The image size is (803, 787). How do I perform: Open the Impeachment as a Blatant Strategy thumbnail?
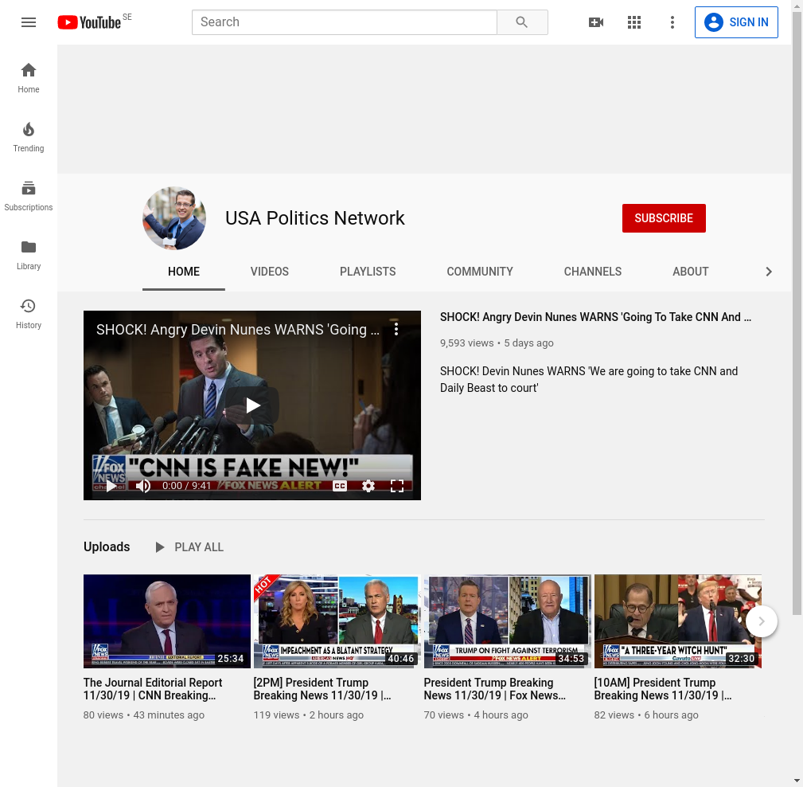point(337,621)
